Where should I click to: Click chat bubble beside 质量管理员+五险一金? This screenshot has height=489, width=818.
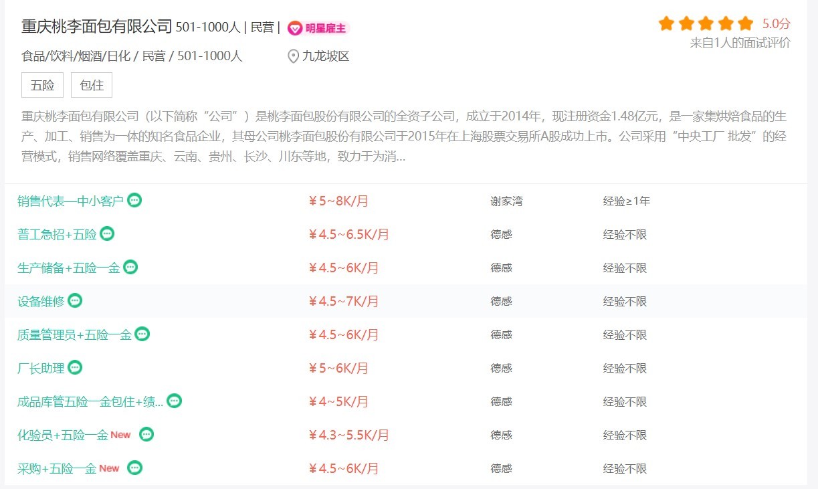142,334
